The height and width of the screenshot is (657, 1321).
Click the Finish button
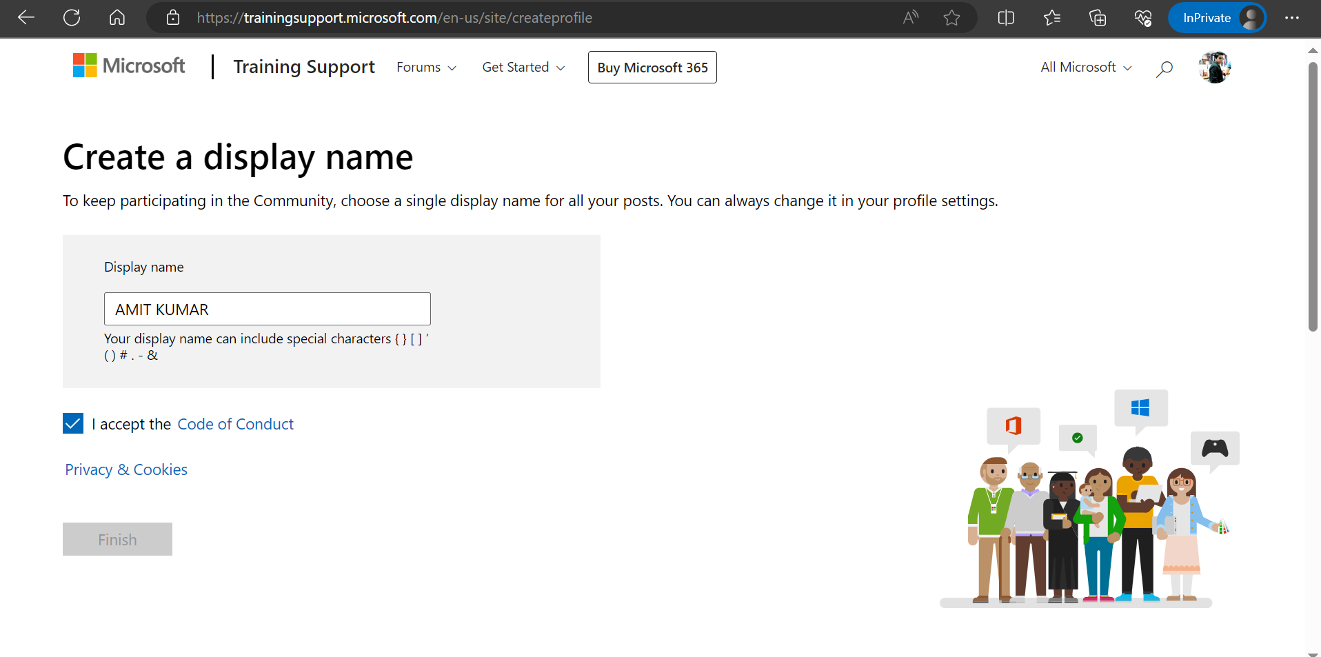tap(117, 539)
